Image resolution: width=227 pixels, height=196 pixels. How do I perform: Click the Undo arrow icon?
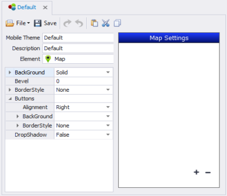click(x=79, y=23)
